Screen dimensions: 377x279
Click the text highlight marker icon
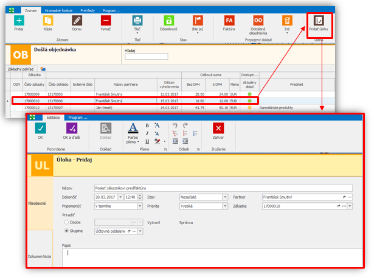coord(157,141)
